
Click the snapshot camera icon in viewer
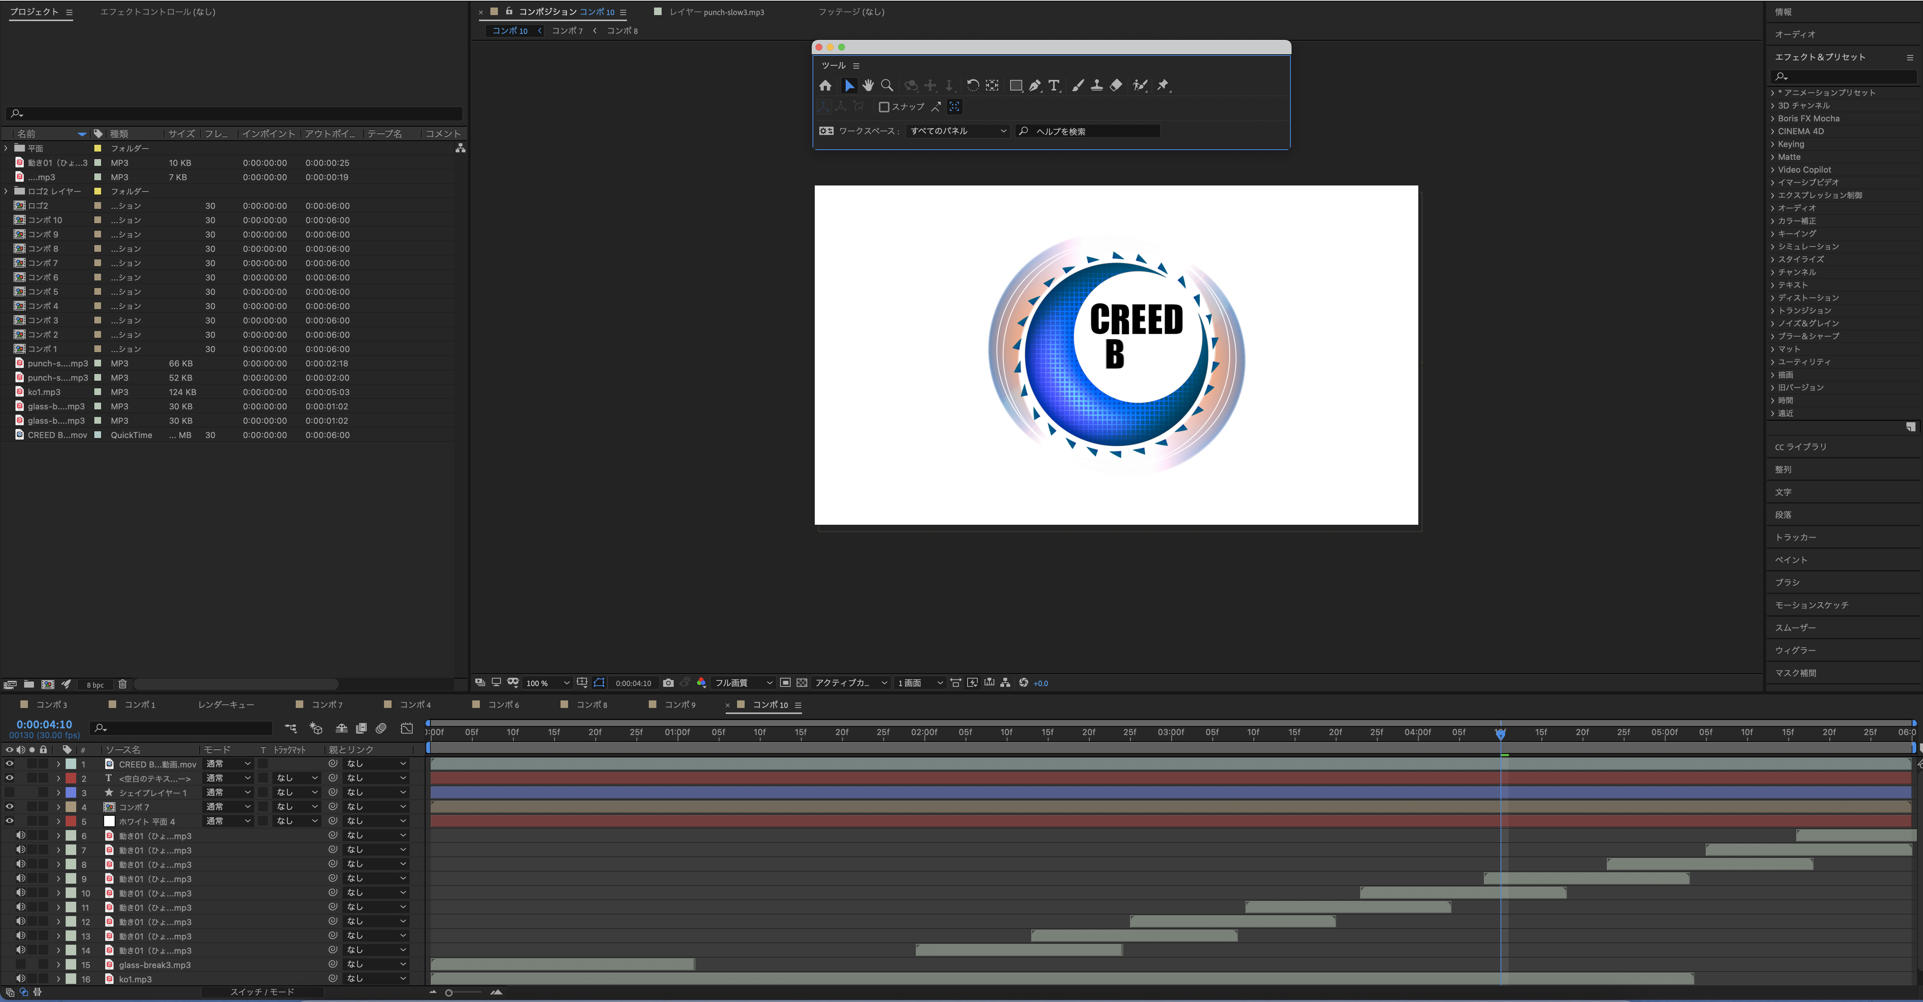668,683
